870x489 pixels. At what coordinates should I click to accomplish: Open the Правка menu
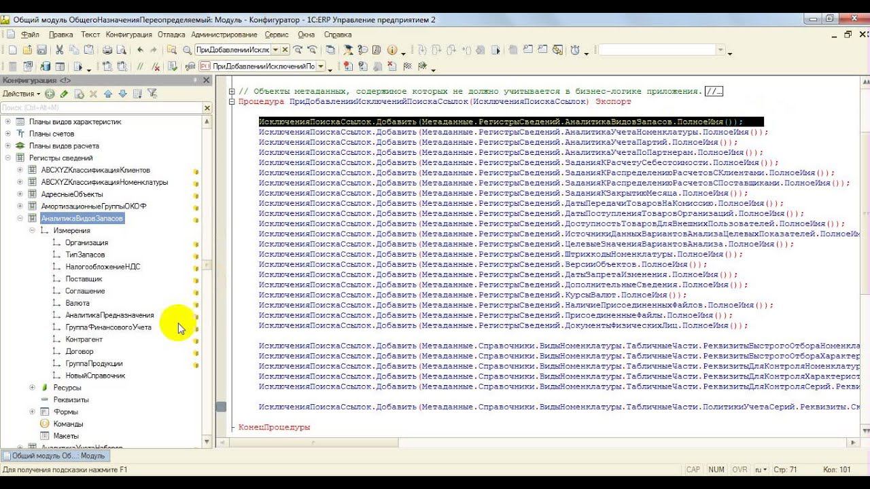point(61,35)
